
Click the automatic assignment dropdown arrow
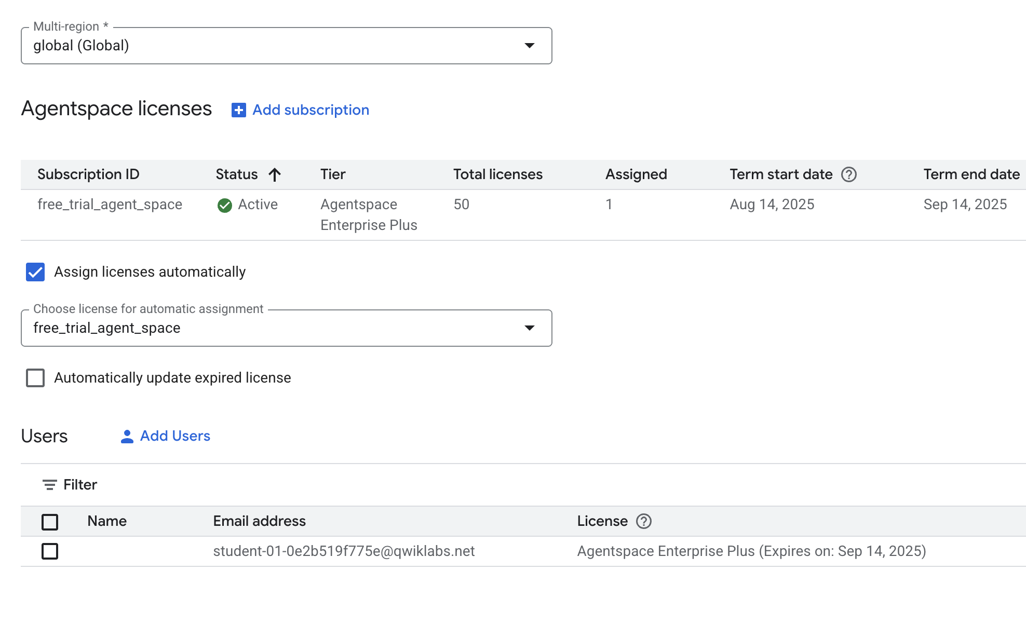tap(529, 328)
